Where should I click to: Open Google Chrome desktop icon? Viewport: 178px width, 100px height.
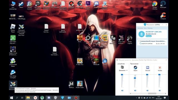tap(155, 5)
